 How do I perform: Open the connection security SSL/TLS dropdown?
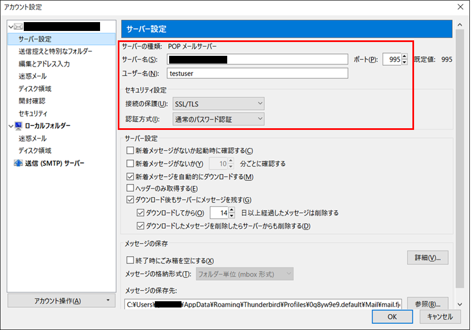point(218,104)
